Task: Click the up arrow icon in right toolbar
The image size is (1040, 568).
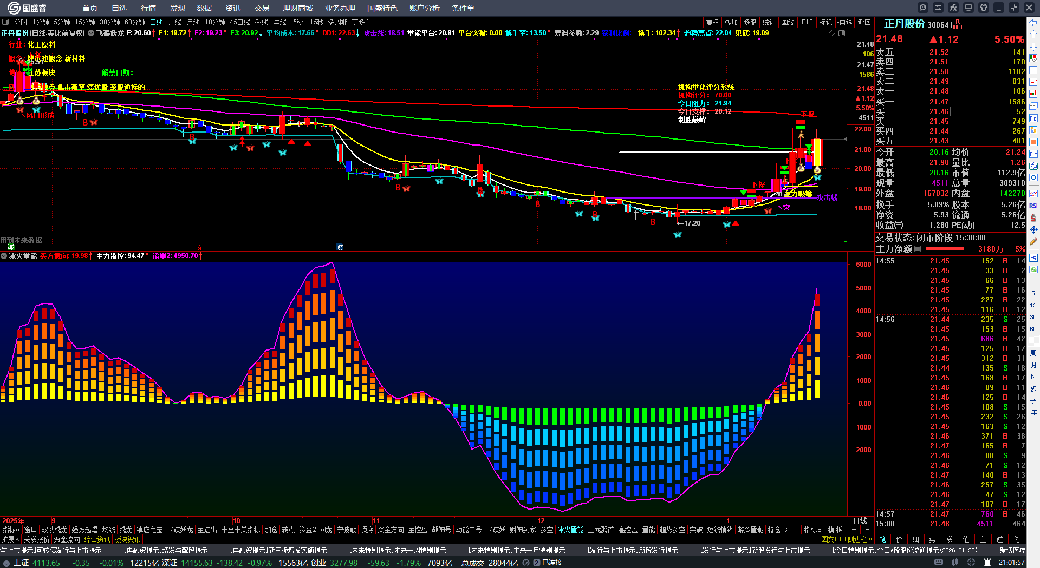Action: [1033, 35]
